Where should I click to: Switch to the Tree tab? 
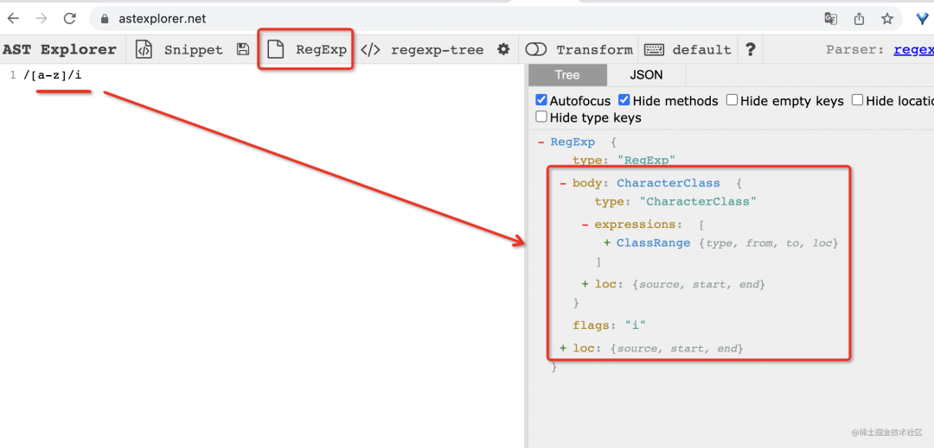(567, 75)
